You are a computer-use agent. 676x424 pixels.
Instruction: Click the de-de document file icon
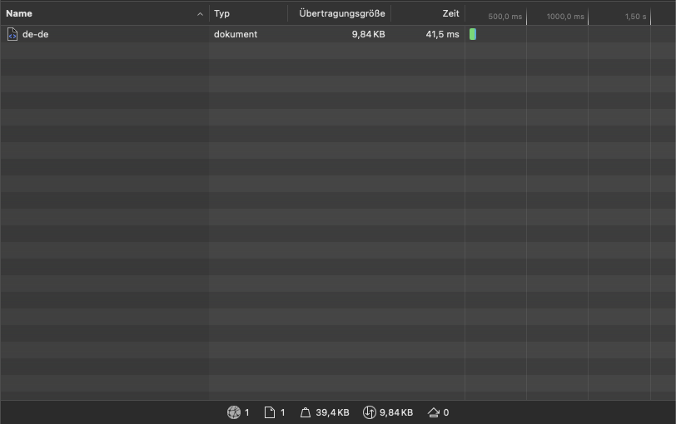click(x=12, y=34)
